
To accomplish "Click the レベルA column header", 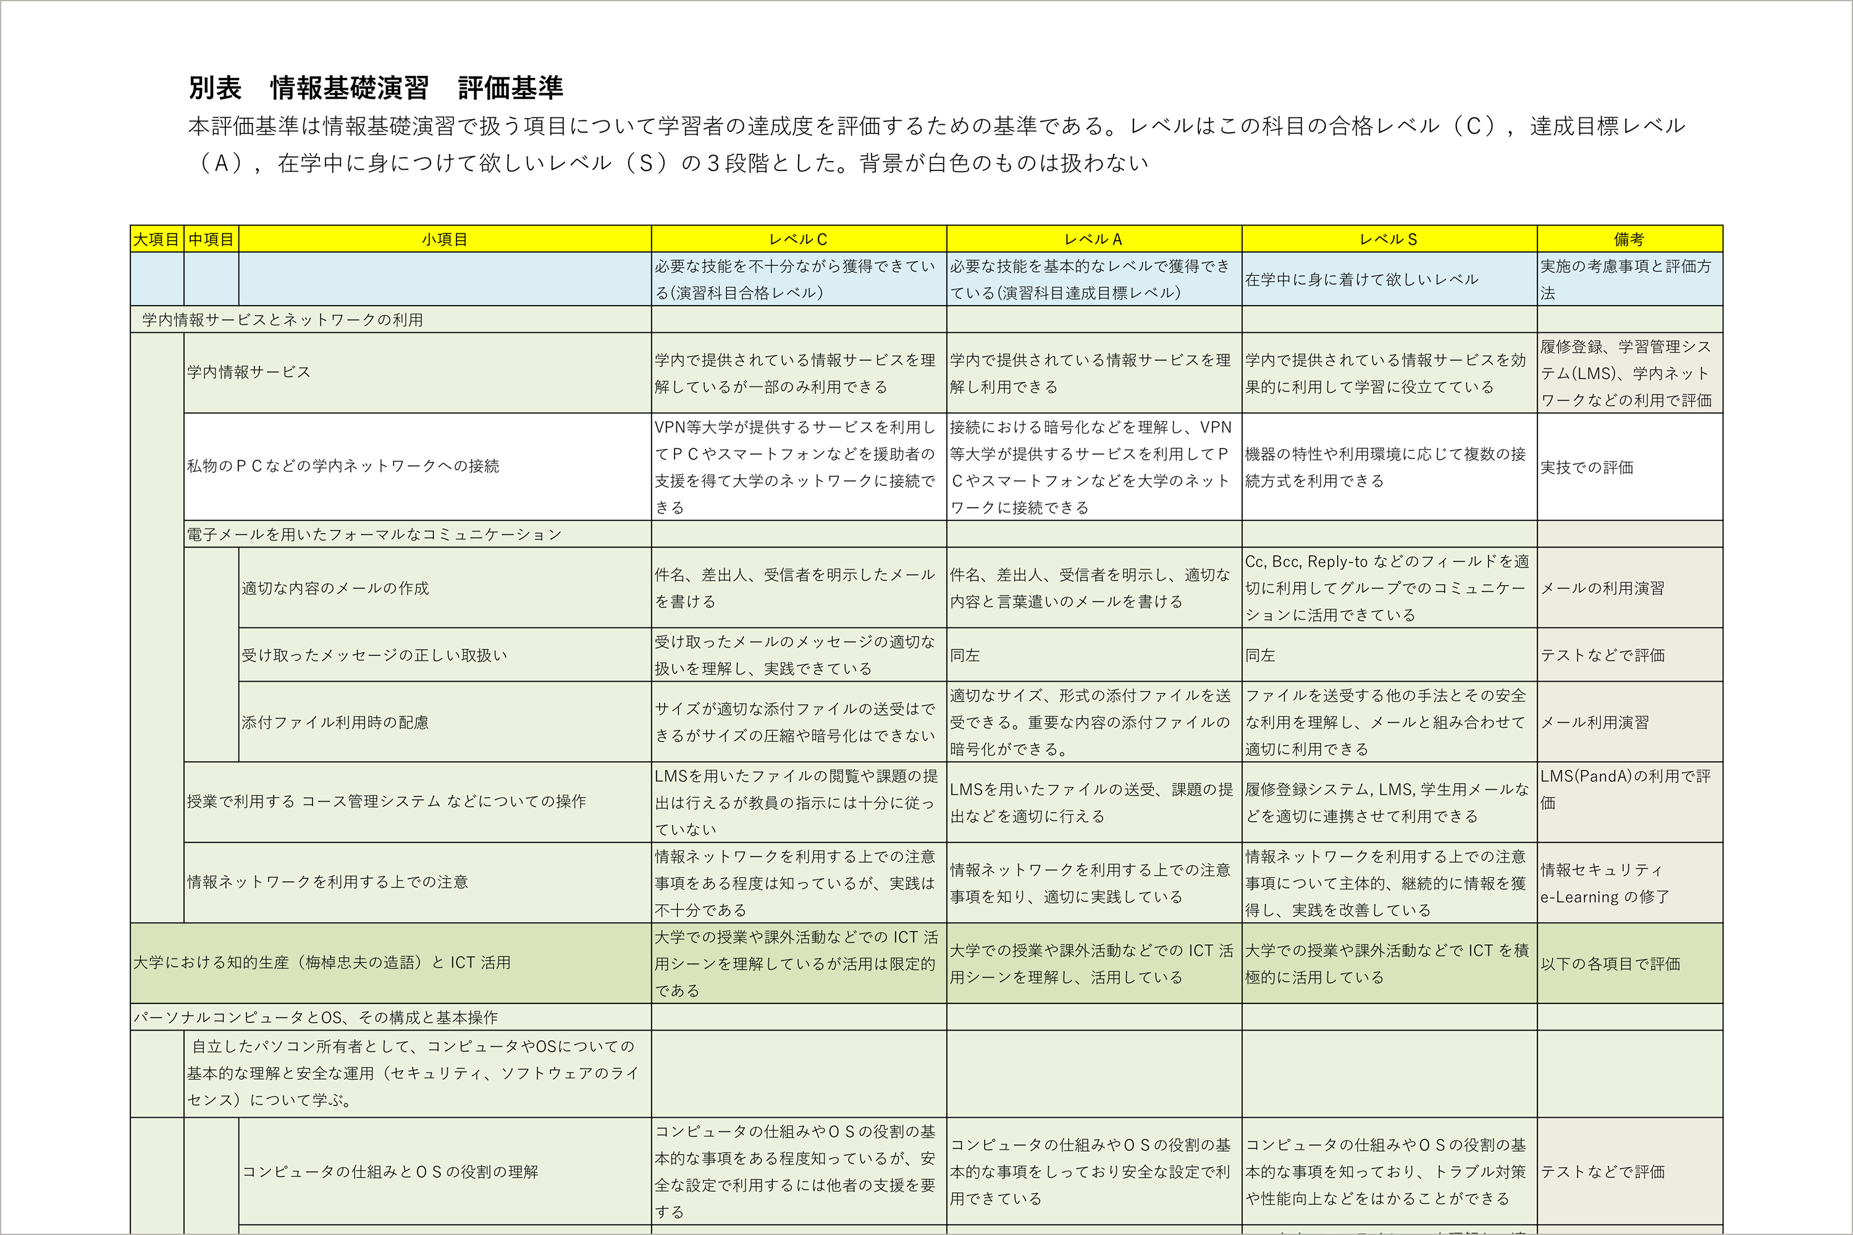I will (1095, 238).
